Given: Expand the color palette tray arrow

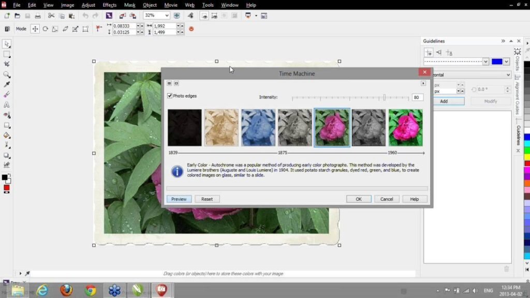Looking at the screenshot, I should 20,273.
